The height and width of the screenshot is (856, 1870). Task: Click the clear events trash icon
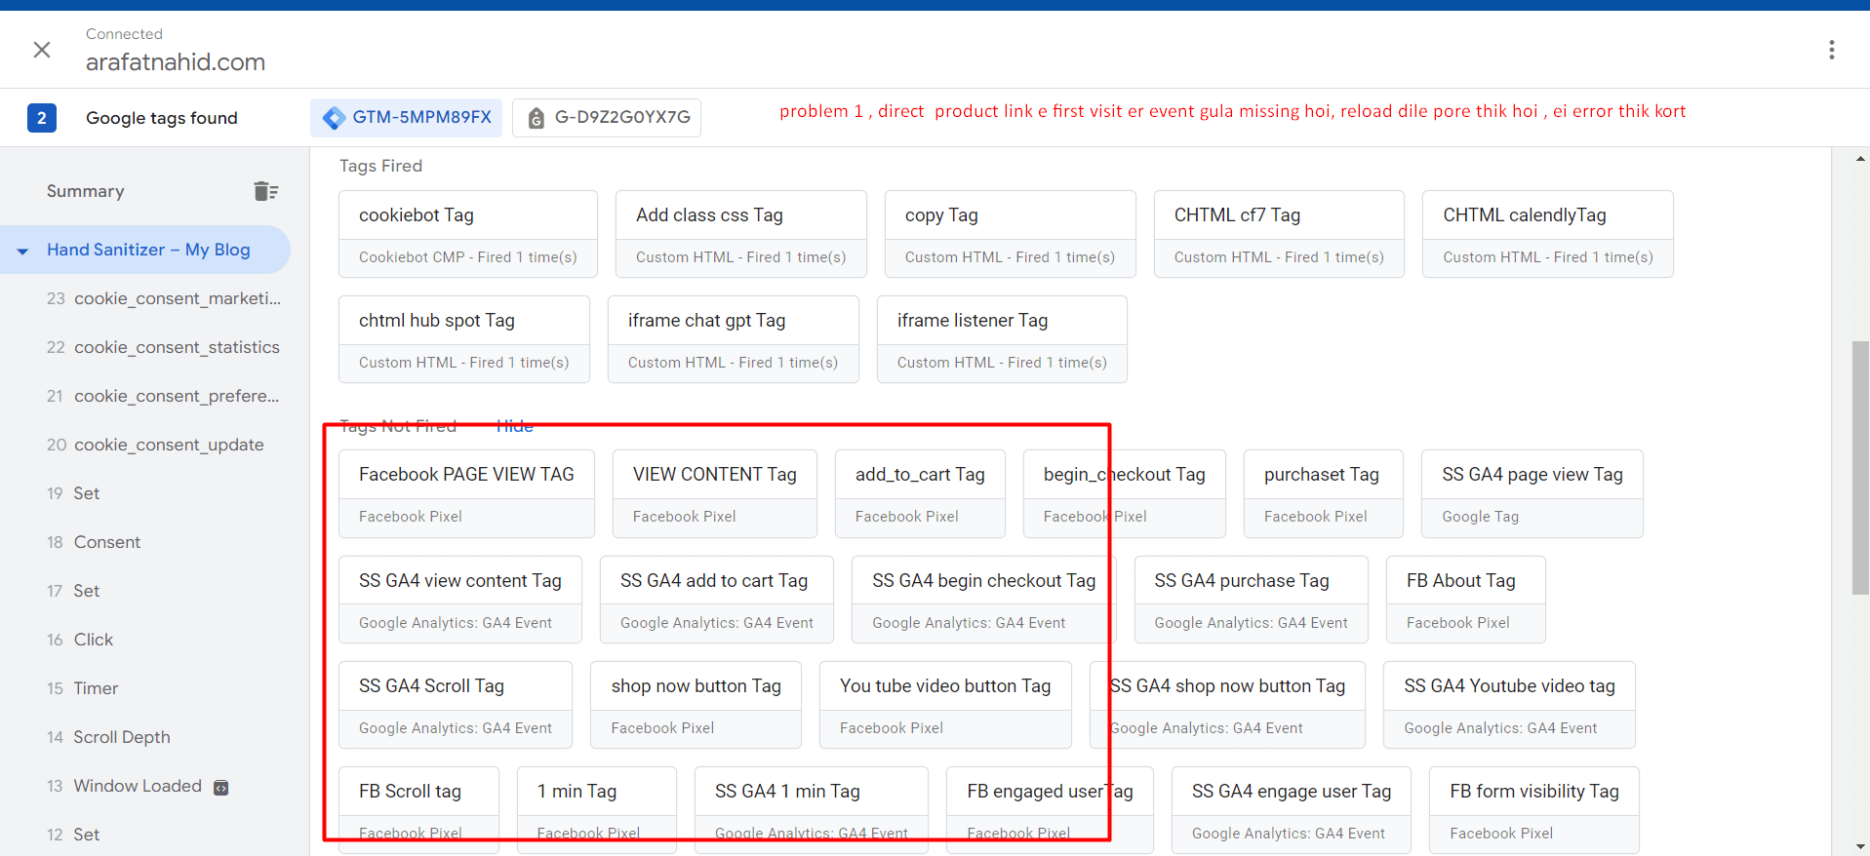(x=265, y=191)
